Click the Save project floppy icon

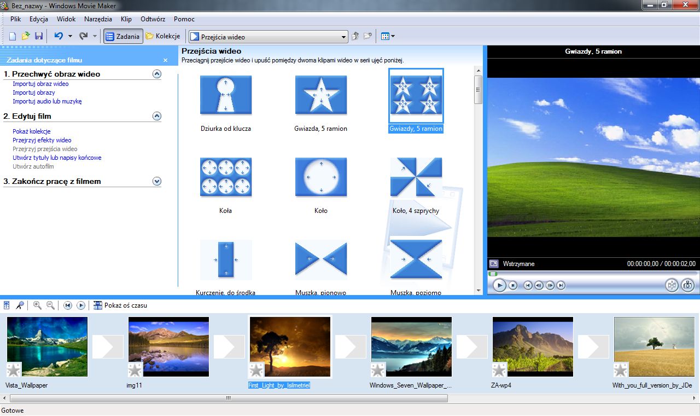pos(38,36)
